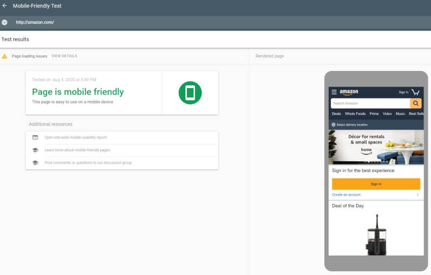Click Deal of the Day heading
The image size is (431, 275).
(347, 206)
